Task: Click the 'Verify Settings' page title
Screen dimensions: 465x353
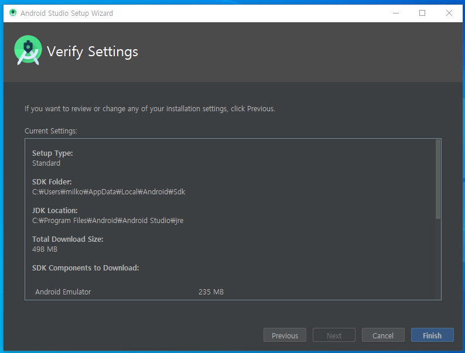Action: point(93,52)
